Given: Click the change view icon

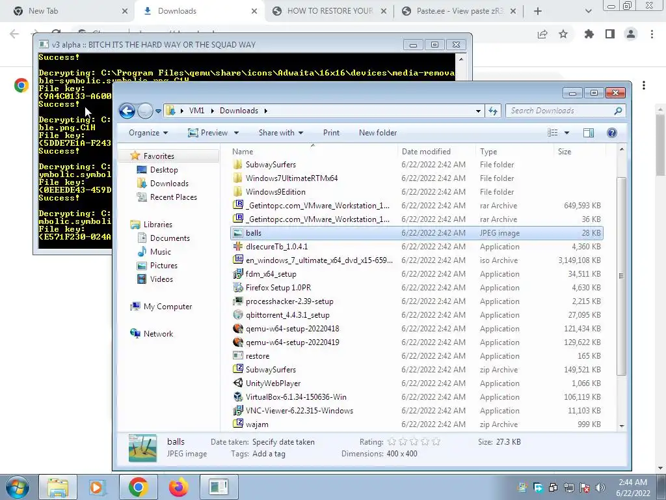Looking at the screenshot, I should [x=553, y=133].
